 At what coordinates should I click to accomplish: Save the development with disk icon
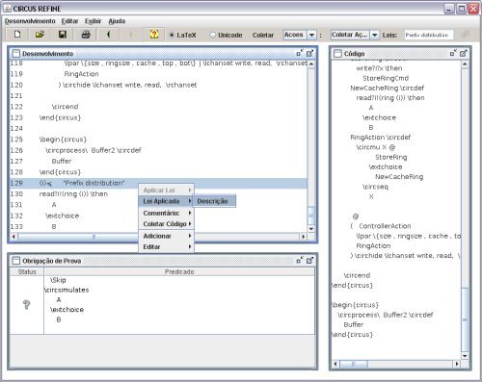pos(63,35)
